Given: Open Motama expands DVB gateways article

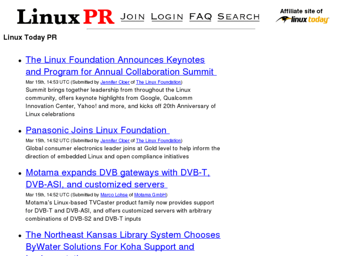Looking at the screenshot, I should tap(118, 178).
